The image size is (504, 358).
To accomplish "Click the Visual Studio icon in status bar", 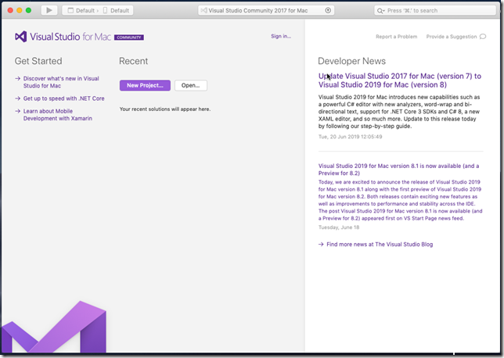I will (x=203, y=11).
